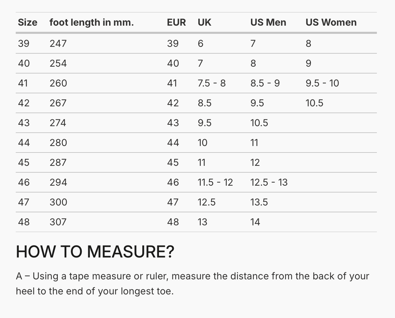395x318 pixels.
Task: Click the tape measure instruction paragraph
Action: 193,283
